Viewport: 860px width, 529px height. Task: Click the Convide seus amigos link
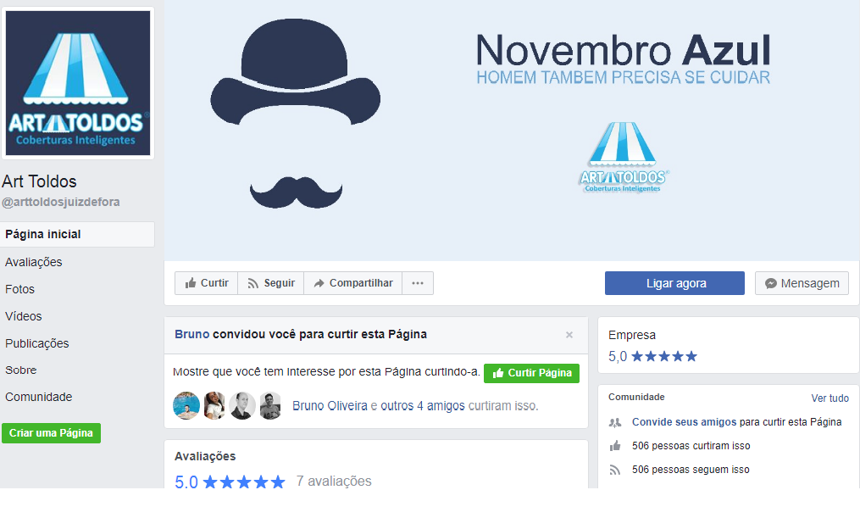coord(684,421)
